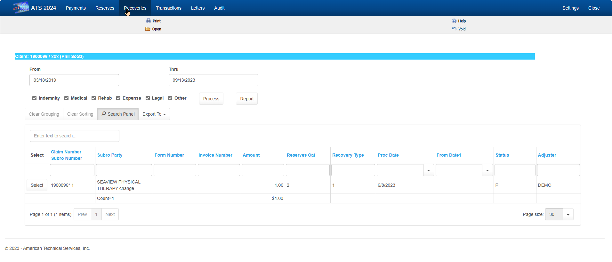The height and width of the screenshot is (262, 612).
Task: Click the Print printer icon
Action: point(149,21)
